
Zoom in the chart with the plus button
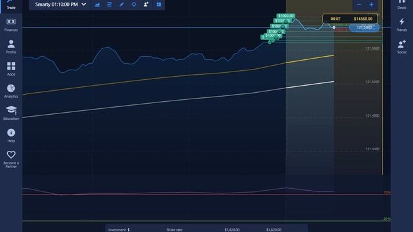(x=371, y=5)
